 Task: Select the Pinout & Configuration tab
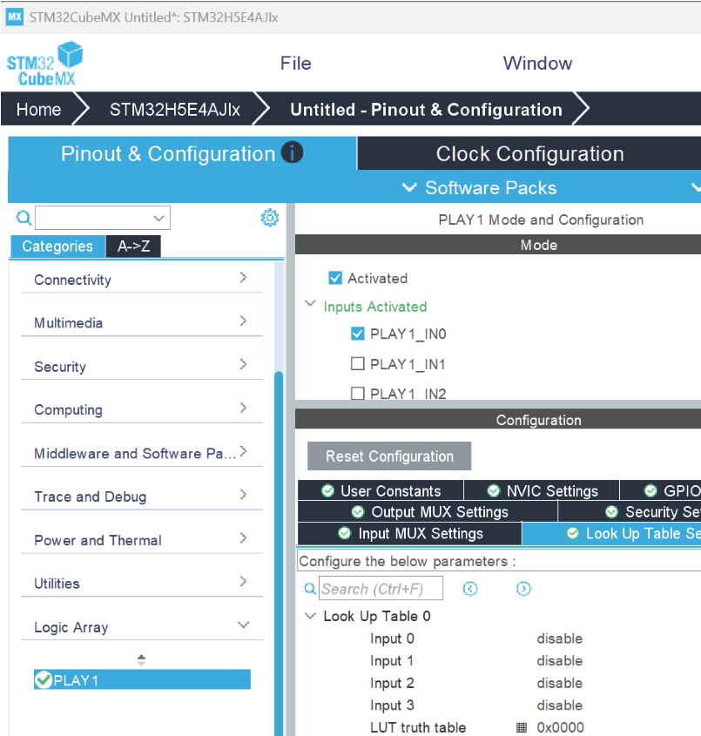(182, 153)
